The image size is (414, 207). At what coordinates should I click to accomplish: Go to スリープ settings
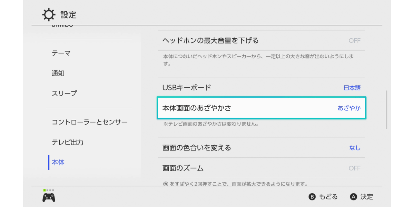tap(64, 93)
